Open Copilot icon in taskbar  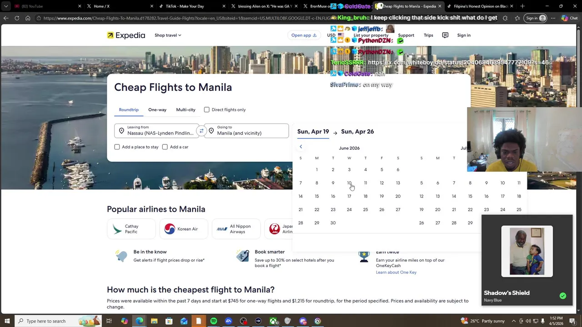pyautogui.click(x=124, y=321)
